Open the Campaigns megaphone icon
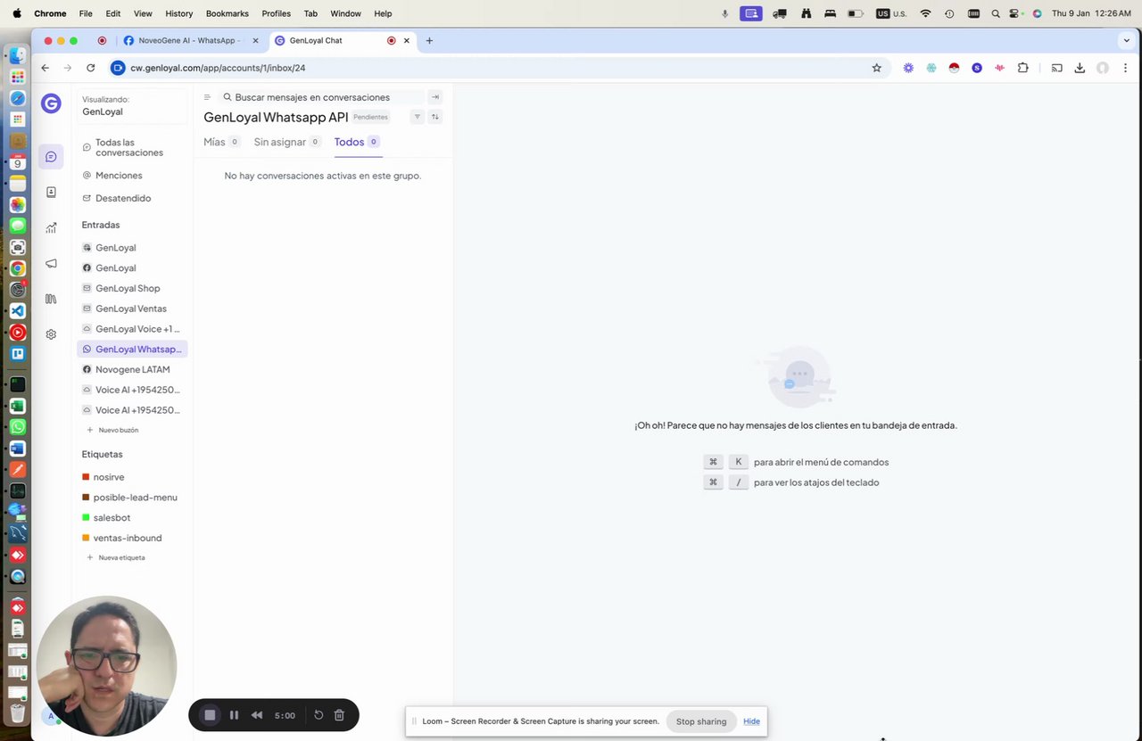The image size is (1142, 741). point(51,263)
